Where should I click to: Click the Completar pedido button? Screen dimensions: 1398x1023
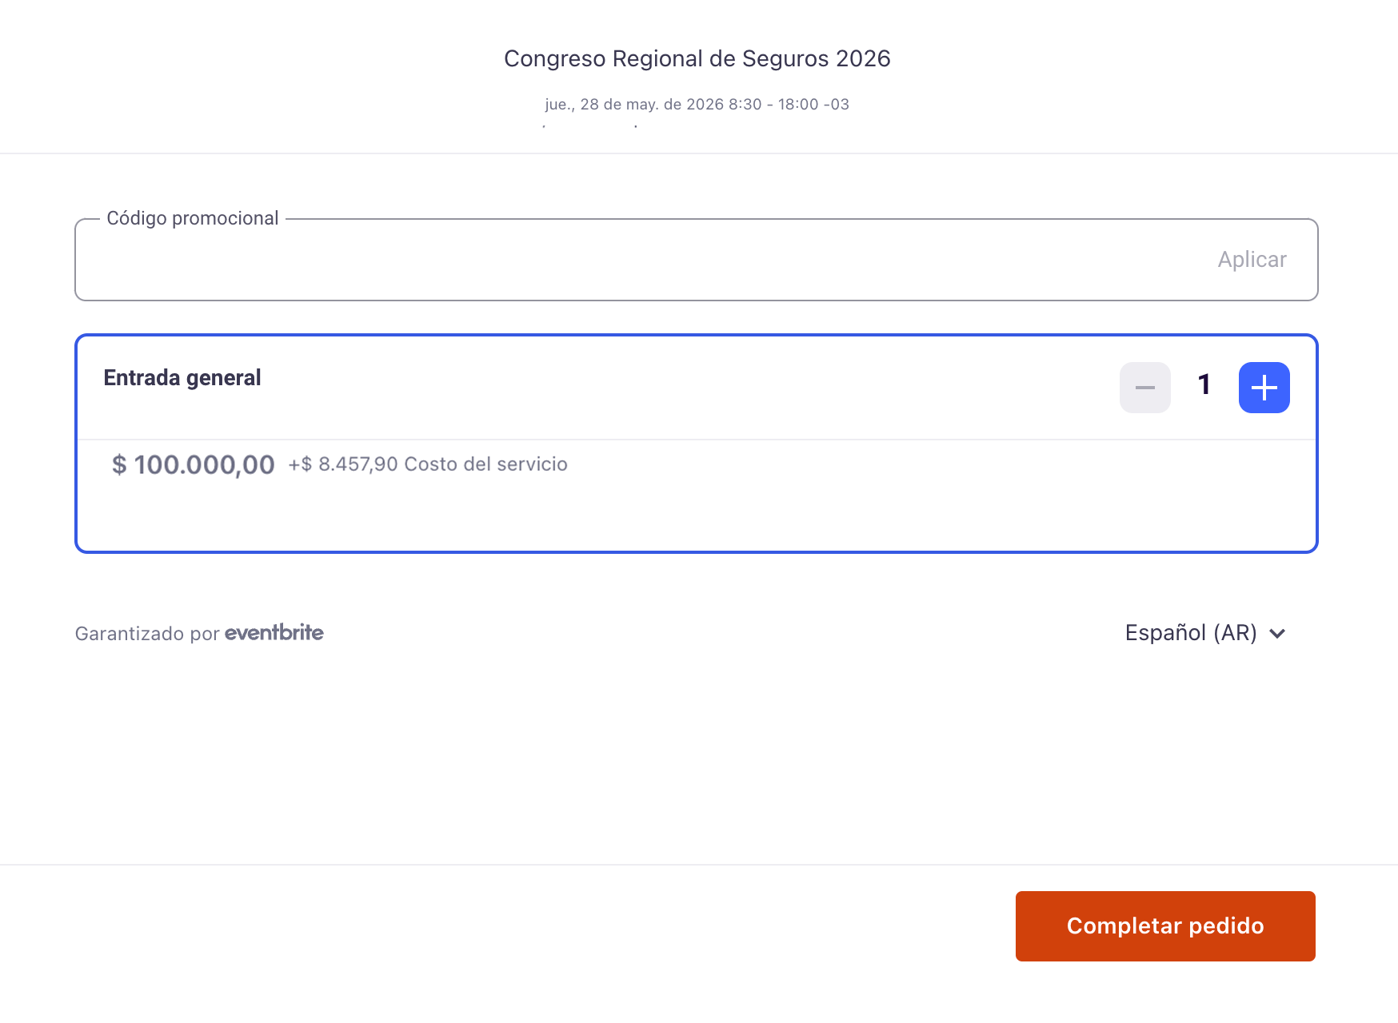click(x=1164, y=925)
